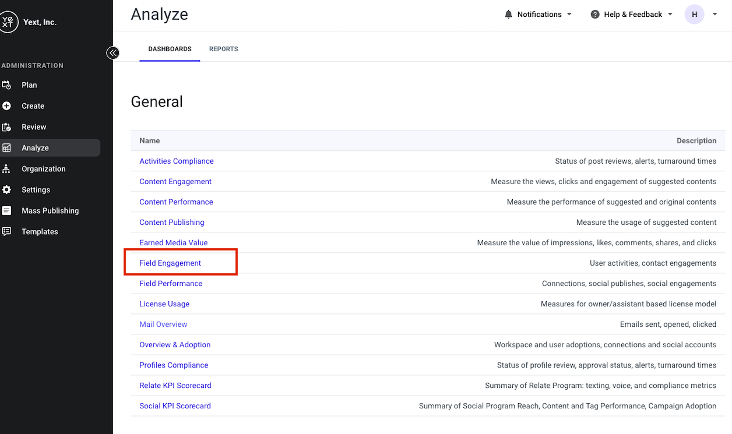
Task: Click the Administration sidebar section label
Action: tap(32, 66)
